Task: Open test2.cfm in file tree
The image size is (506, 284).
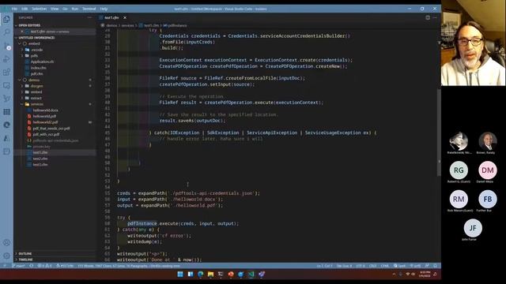Action: pos(40,159)
